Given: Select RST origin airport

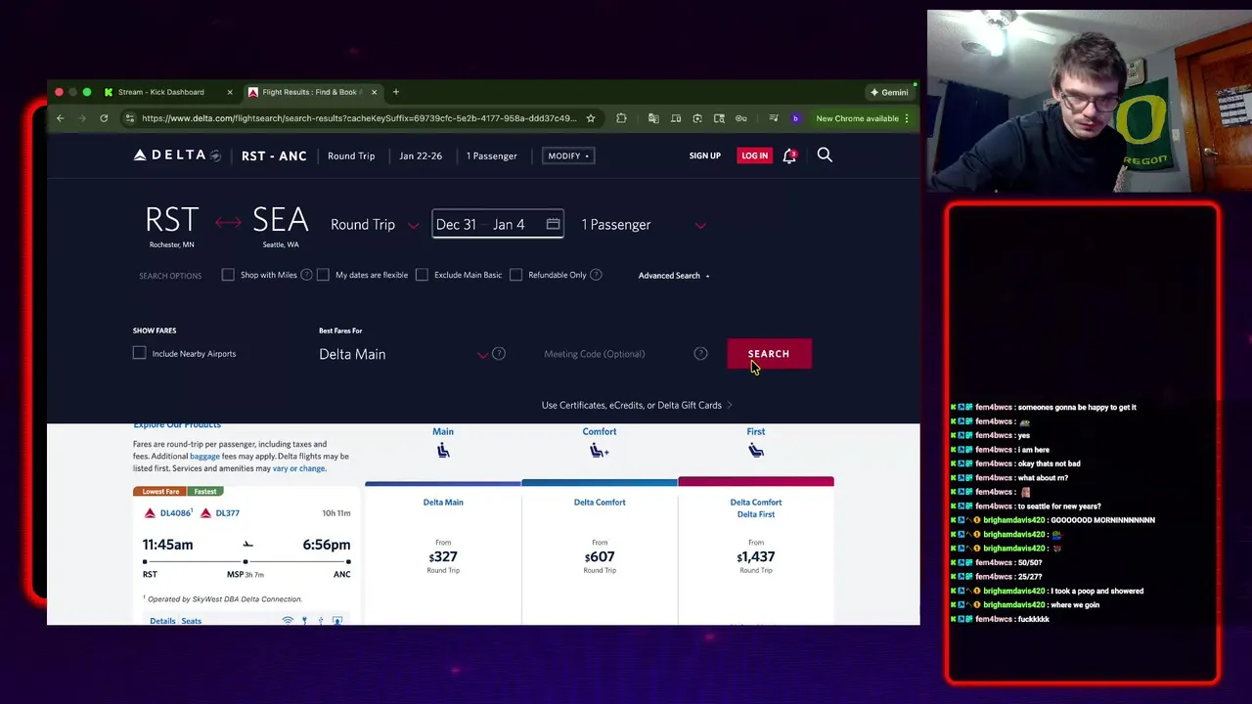Looking at the screenshot, I should click(x=172, y=226).
